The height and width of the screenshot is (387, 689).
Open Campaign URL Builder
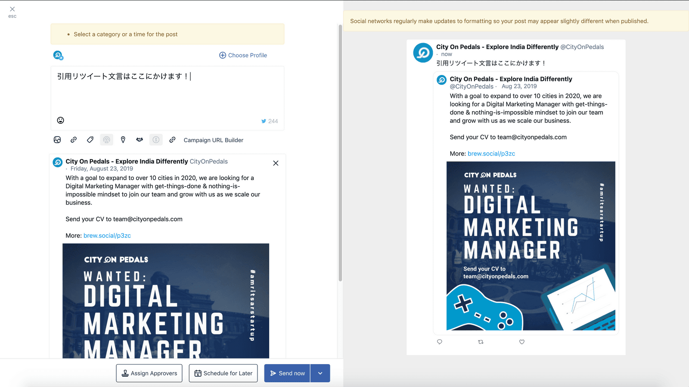click(213, 140)
